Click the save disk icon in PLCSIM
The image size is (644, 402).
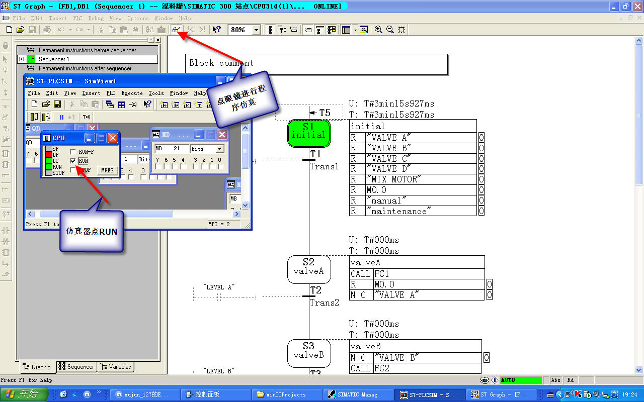pos(57,104)
